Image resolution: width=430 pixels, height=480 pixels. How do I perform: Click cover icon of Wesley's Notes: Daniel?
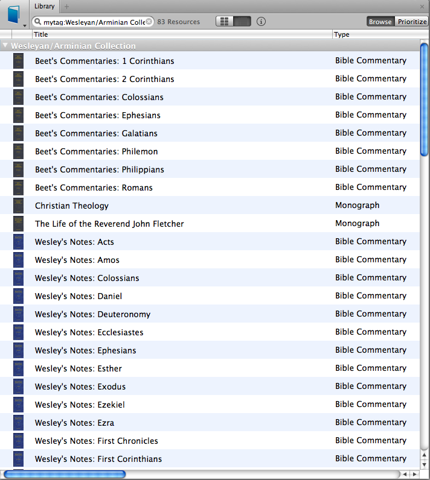18,295
